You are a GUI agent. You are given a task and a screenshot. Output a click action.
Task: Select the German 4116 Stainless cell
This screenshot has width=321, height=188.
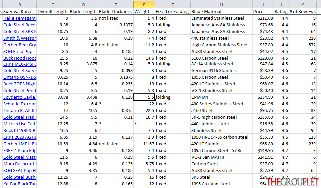(221, 71)
